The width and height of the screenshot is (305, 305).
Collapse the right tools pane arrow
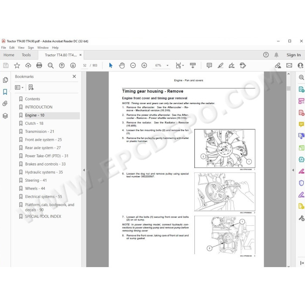(293, 170)
